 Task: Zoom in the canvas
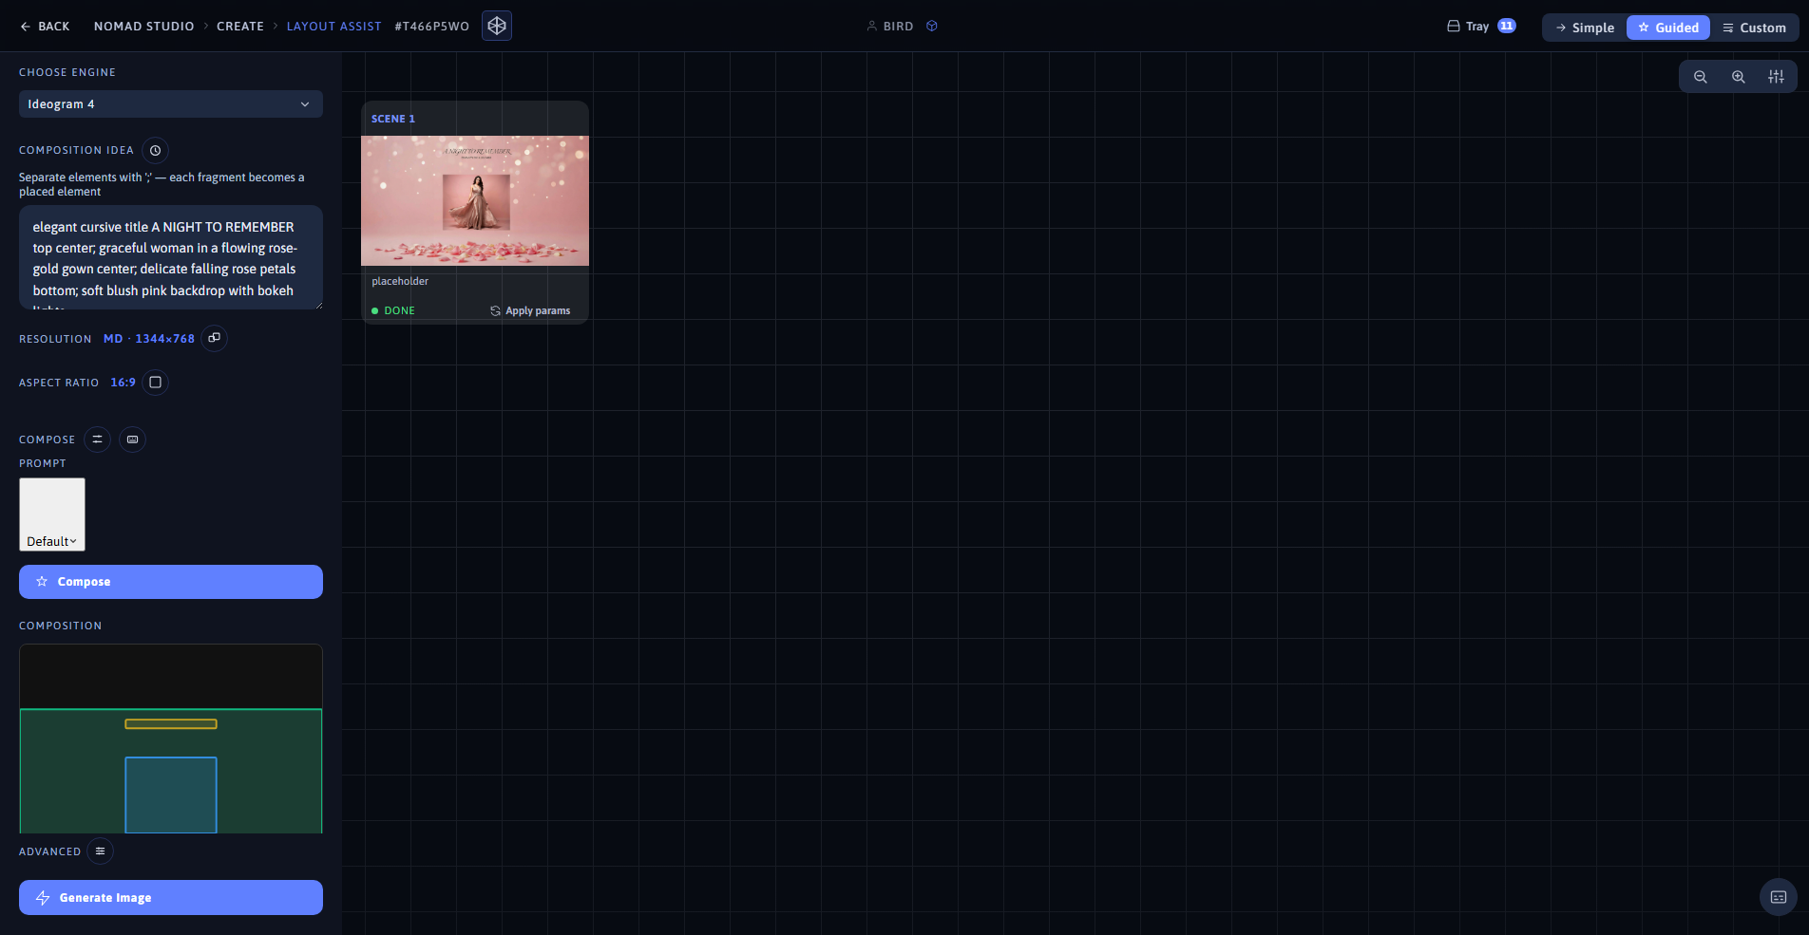click(x=1739, y=77)
